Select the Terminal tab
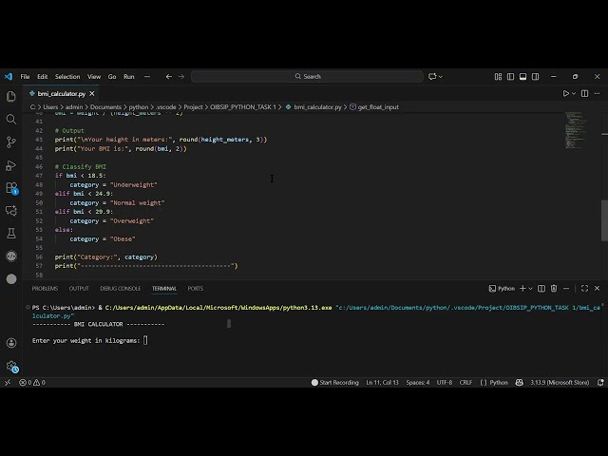The height and width of the screenshot is (456, 608). (x=164, y=288)
